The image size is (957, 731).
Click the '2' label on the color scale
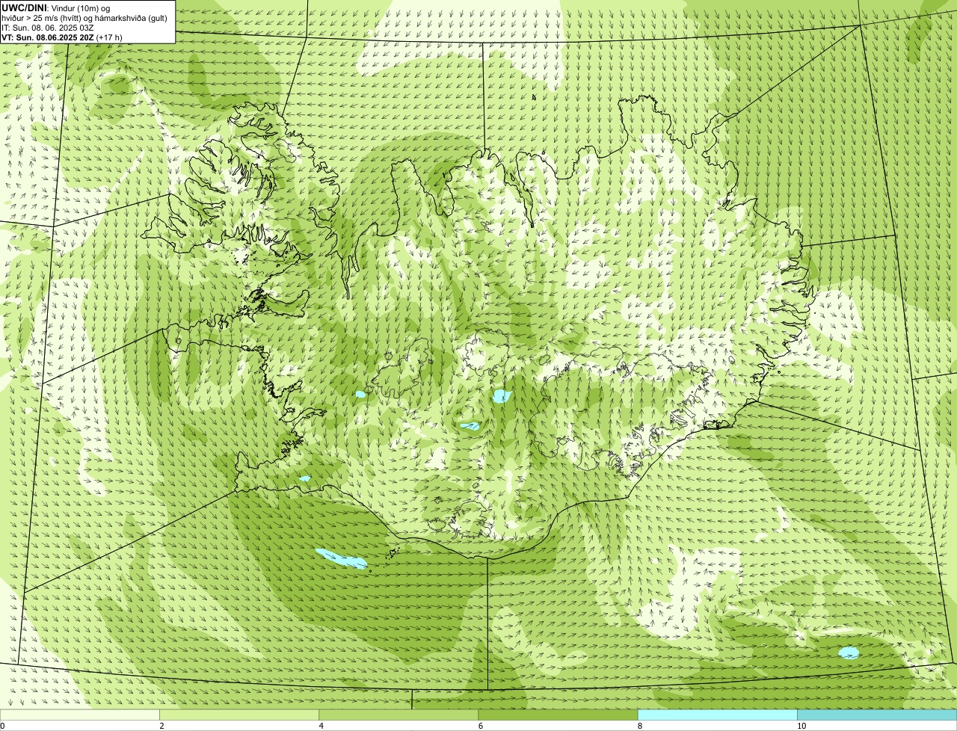click(x=161, y=726)
